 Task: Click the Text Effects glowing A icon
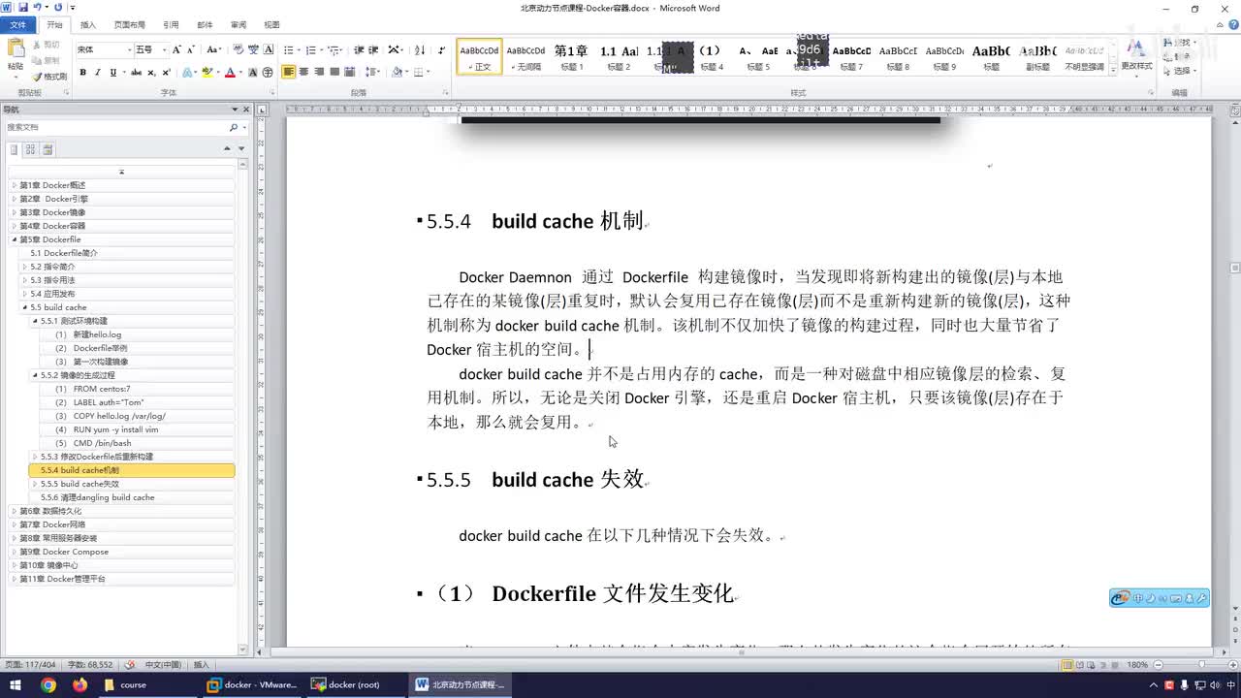coord(189,73)
